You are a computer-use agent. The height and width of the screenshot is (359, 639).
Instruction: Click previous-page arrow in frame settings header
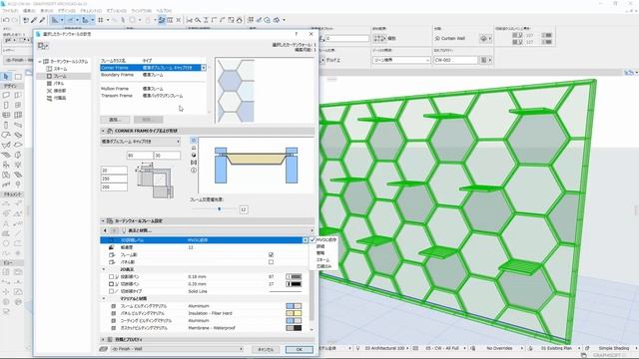pos(105,230)
